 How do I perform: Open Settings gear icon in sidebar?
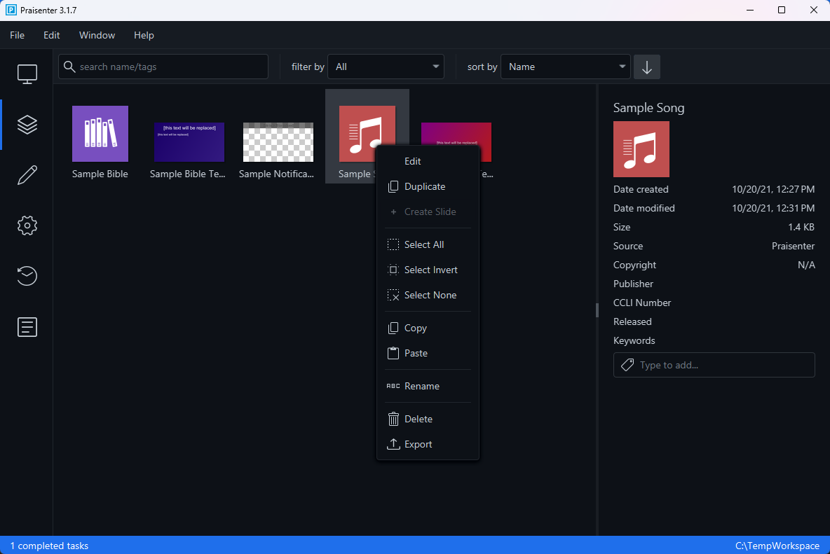[x=27, y=226]
